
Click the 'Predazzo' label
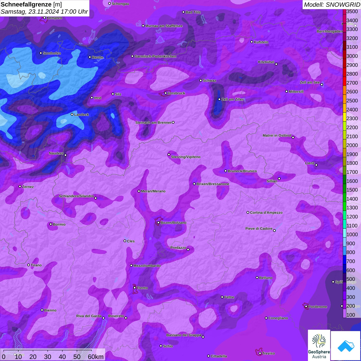[178, 248]
